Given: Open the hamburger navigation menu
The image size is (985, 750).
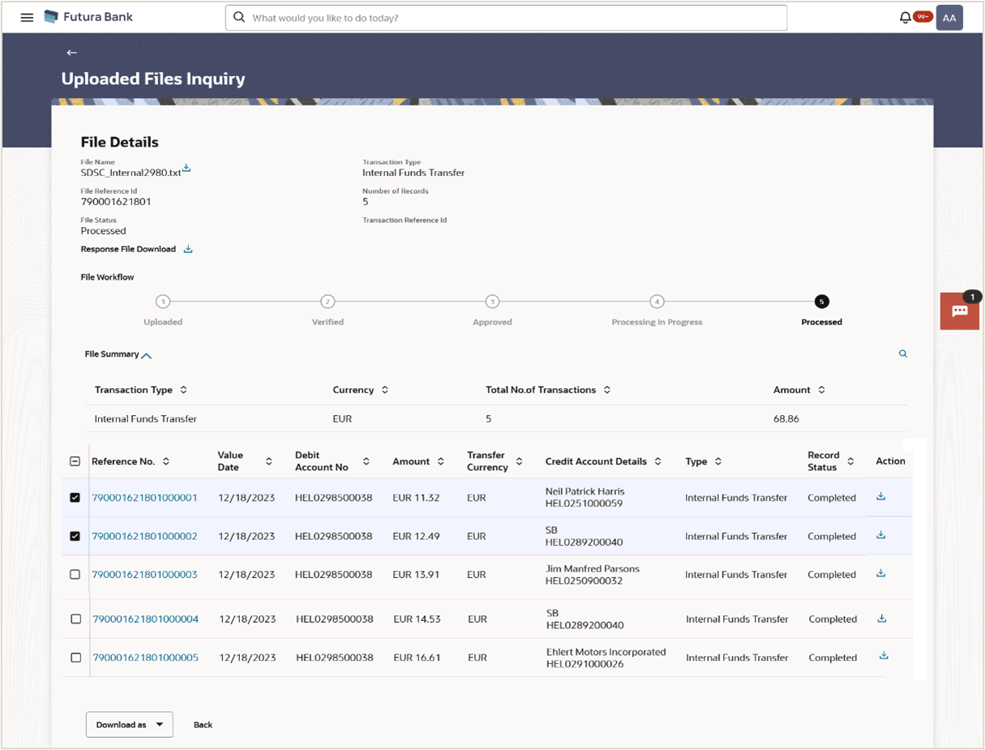Looking at the screenshot, I should click(27, 17).
